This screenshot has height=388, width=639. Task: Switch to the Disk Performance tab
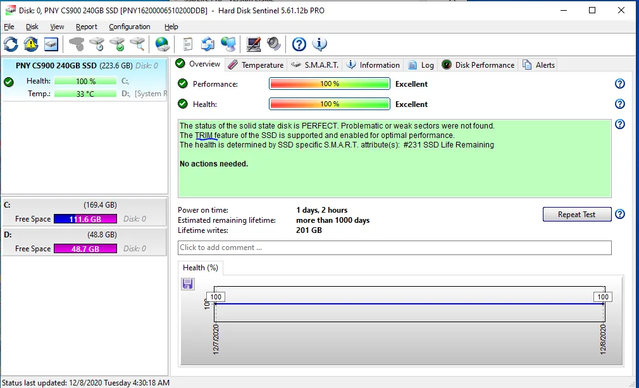(478, 65)
